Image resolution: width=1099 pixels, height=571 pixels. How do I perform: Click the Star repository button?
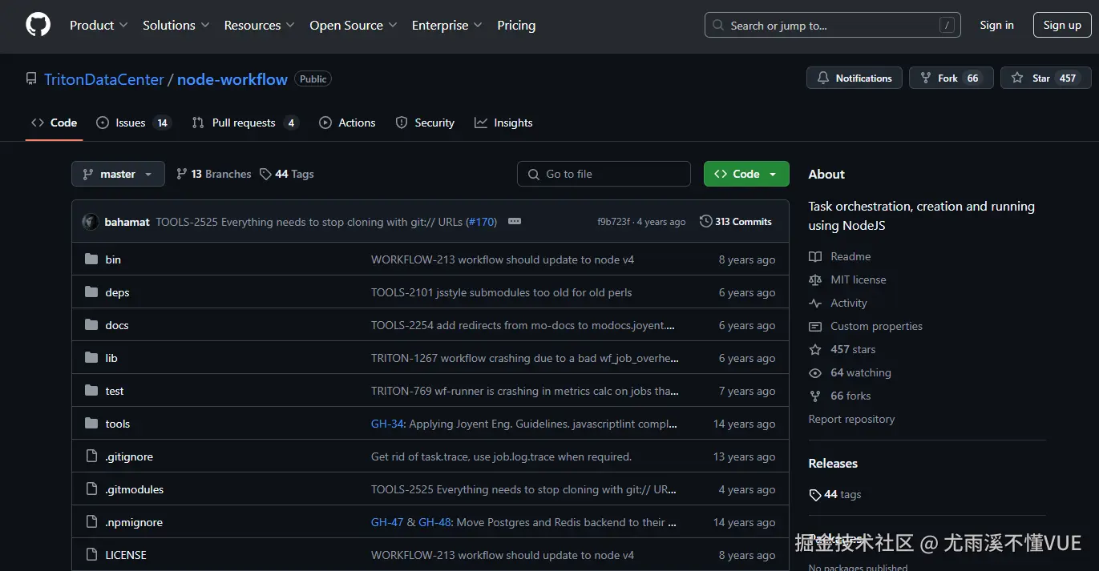[x=1045, y=78]
